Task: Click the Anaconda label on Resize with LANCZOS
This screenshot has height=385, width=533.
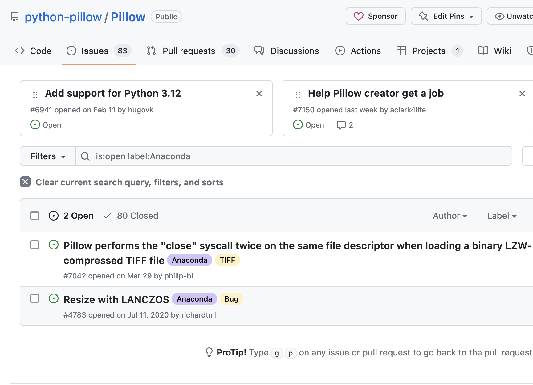Action: tap(194, 299)
